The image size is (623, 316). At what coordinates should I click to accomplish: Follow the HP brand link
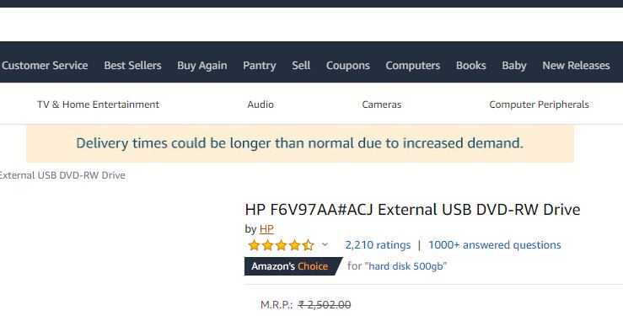[266, 229]
